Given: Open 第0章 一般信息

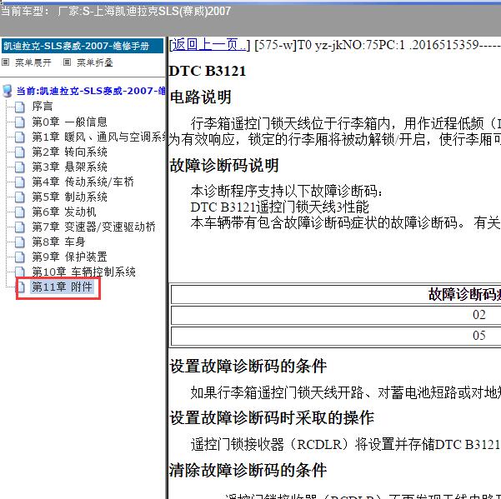Looking at the screenshot, I should tap(69, 122).
